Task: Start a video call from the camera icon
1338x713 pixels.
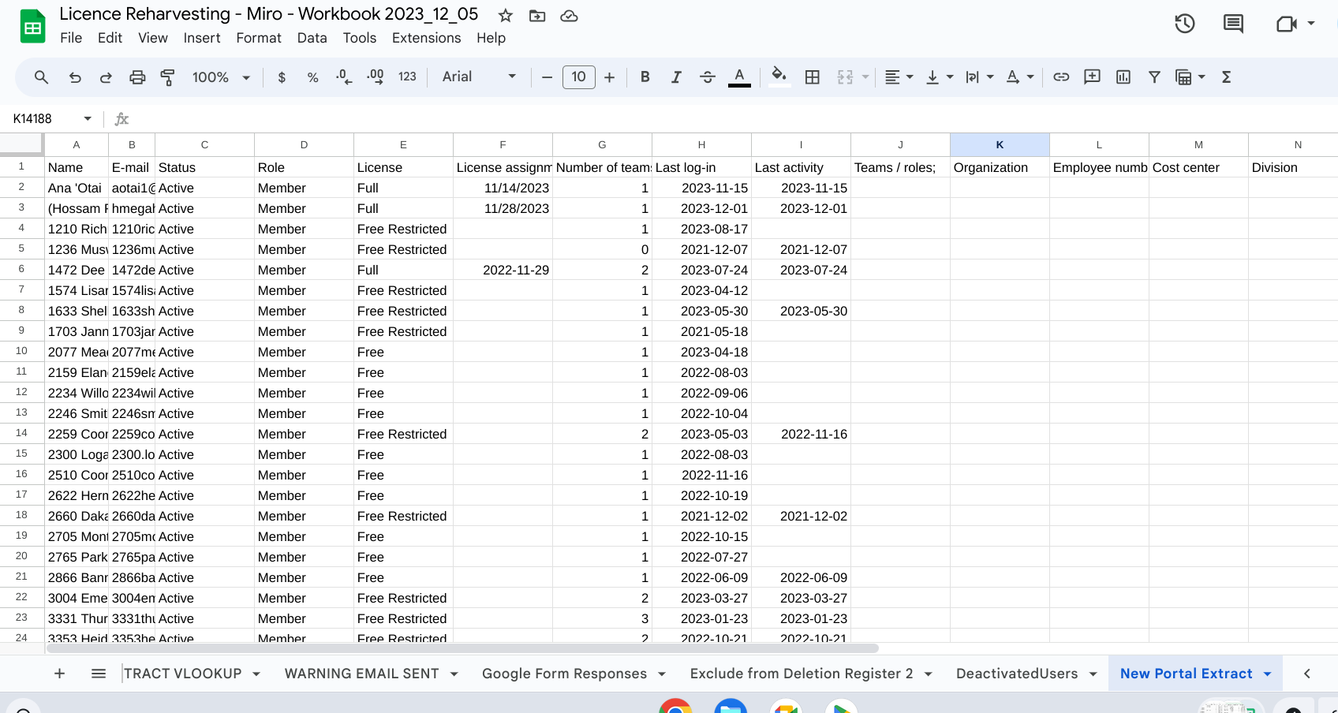Action: (x=1287, y=24)
